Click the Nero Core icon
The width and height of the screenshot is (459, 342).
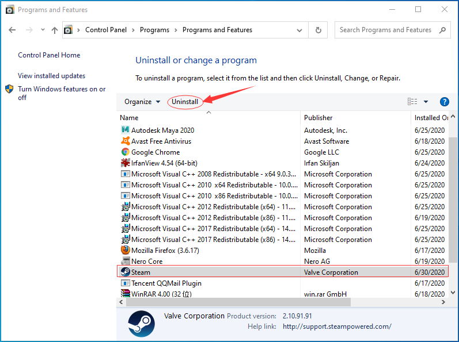(126, 261)
